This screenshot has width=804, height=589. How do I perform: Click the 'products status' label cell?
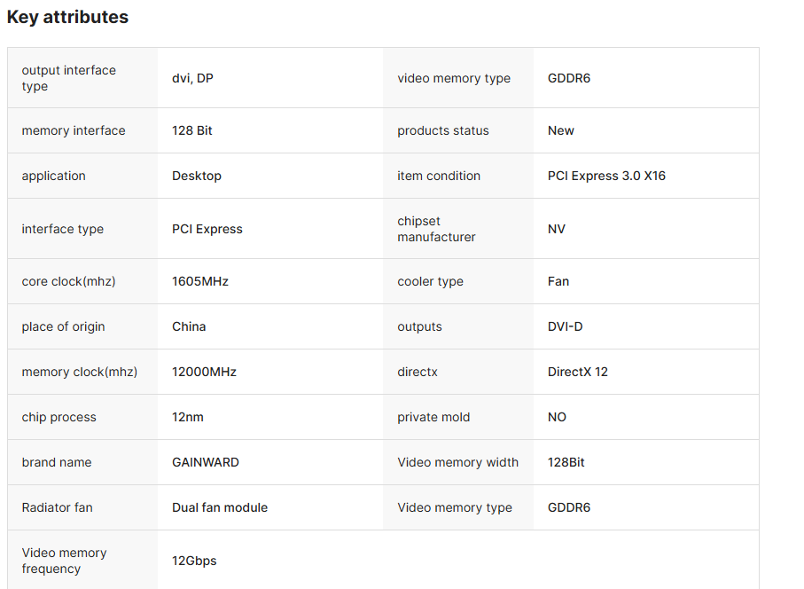coord(442,130)
